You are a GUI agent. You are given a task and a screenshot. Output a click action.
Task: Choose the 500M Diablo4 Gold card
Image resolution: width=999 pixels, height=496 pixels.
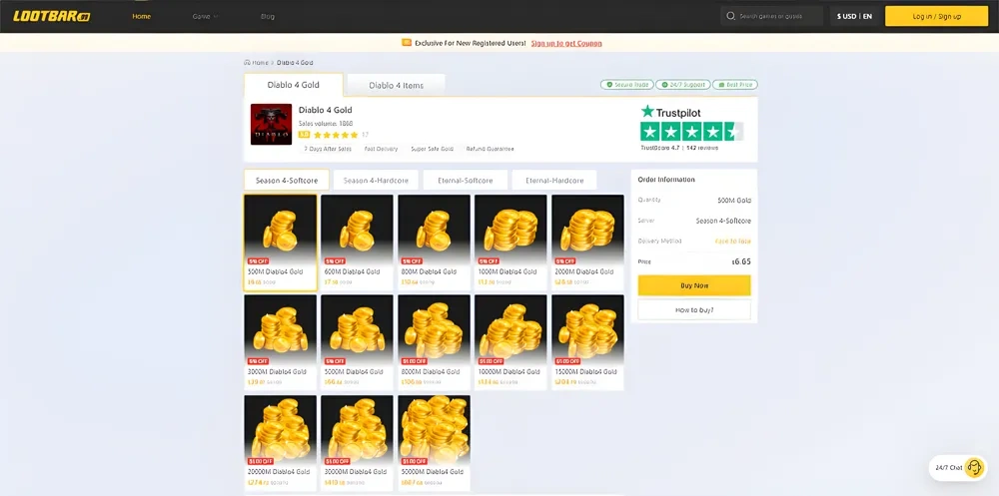[x=281, y=243]
